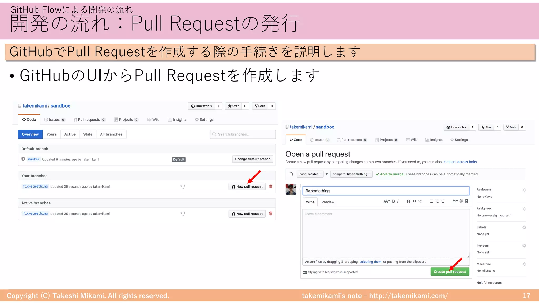Star the repository in the right screenshot
The height and width of the screenshot is (303, 539).
486,127
